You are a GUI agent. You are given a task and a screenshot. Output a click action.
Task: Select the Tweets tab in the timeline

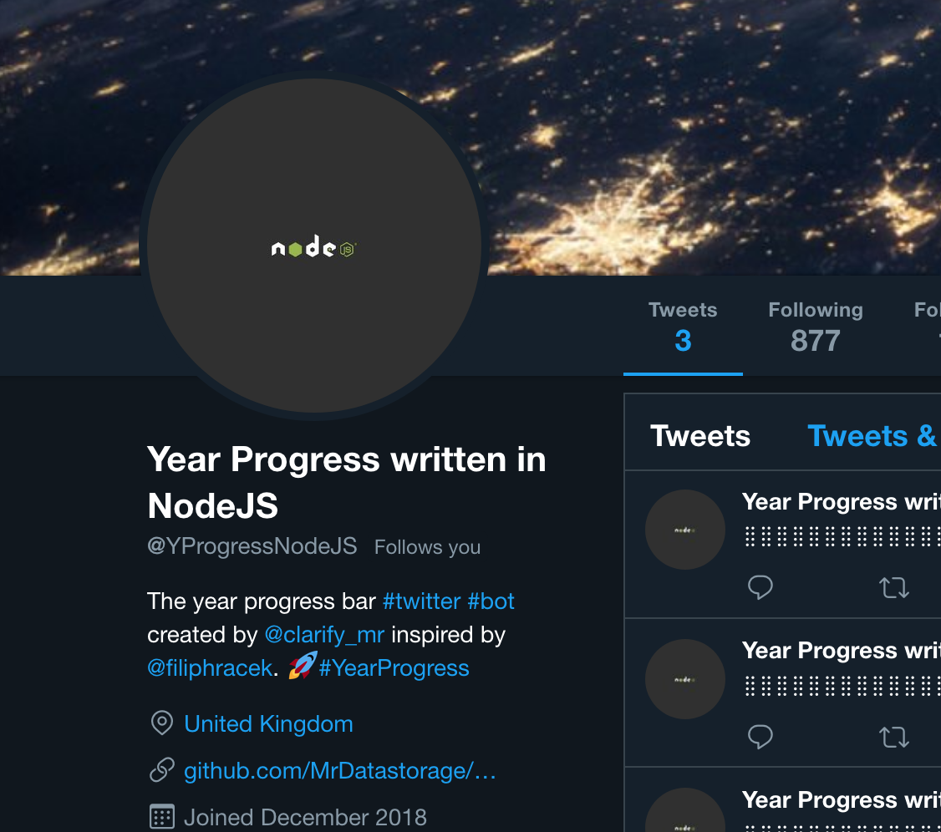[x=700, y=435]
